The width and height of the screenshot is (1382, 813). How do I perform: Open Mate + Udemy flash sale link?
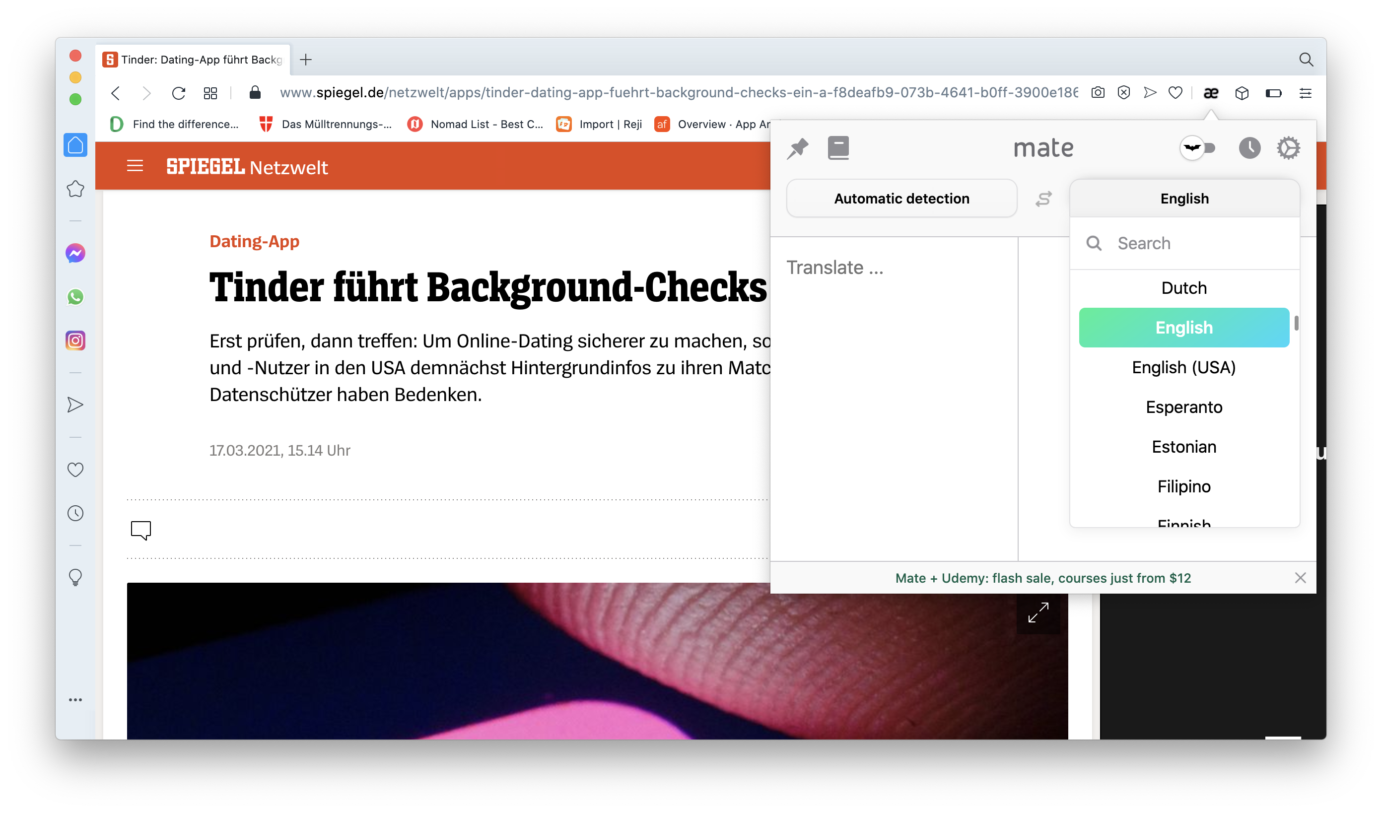pyautogui.click(x=1042, y=578)
